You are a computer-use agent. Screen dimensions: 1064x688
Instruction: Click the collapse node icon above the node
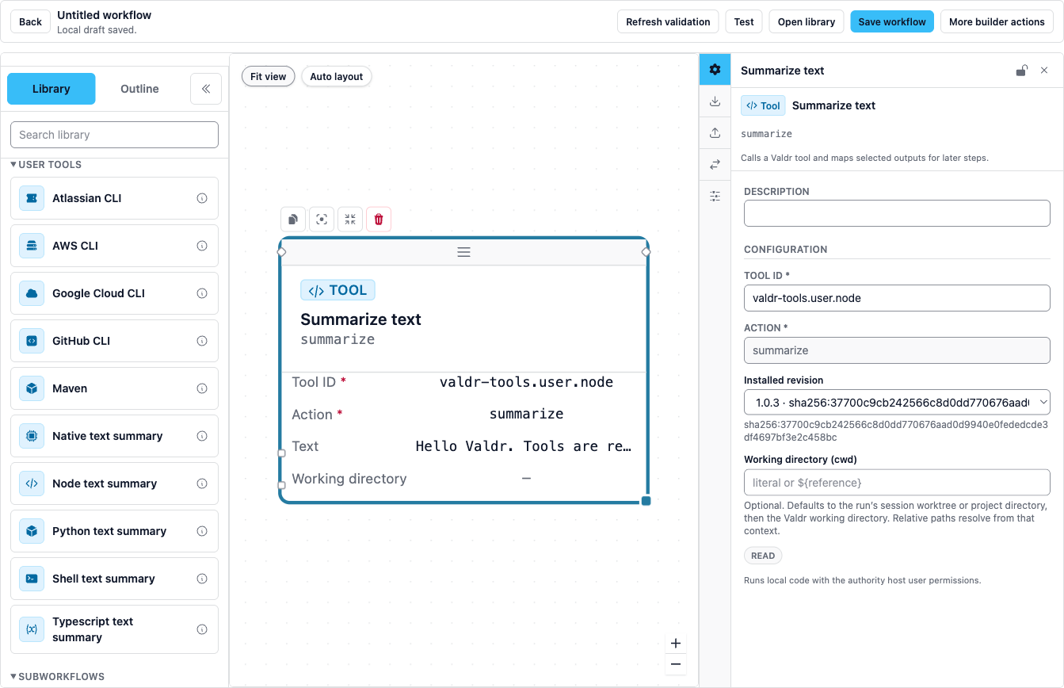point(350,220)
